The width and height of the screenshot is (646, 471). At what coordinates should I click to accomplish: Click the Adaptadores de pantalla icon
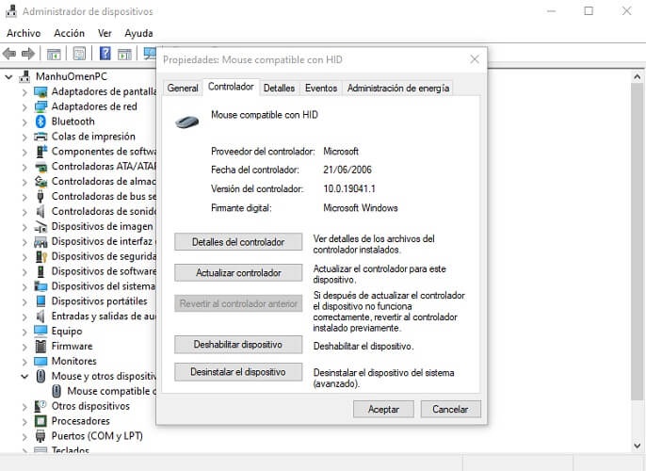40,91
